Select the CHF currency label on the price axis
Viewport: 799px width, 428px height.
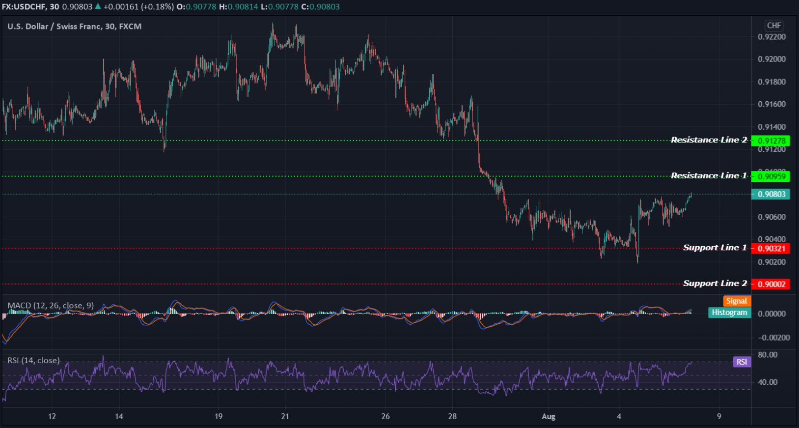(774, 26)
